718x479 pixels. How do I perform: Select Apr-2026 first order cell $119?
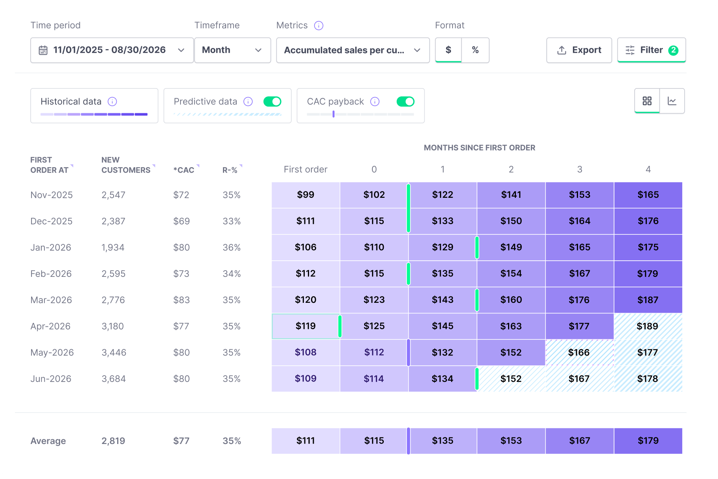306,326
